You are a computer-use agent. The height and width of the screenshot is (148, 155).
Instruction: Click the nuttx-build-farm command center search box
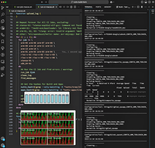click(x=79, y=2)
